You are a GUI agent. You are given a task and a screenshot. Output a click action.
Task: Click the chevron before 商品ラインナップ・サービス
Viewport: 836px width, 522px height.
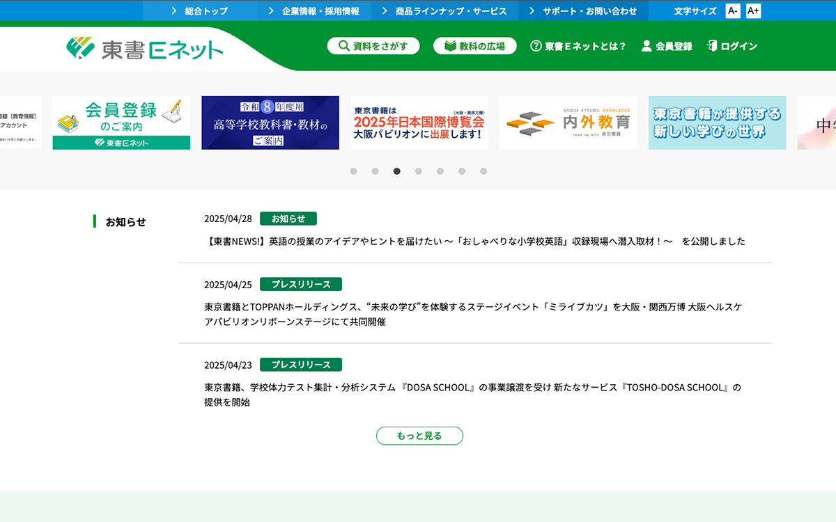click(x=385, y=11)
